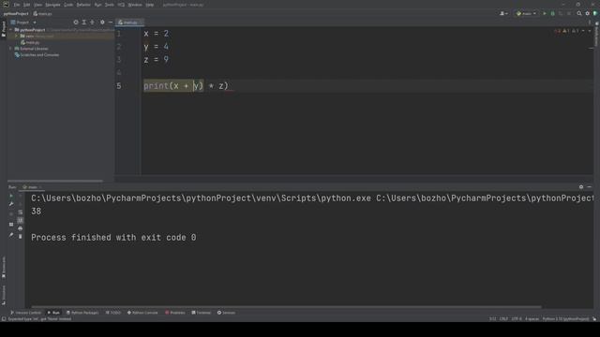Open the Help menu
The width and height of the screenshot is (600, 337).
tap(150, 5)
